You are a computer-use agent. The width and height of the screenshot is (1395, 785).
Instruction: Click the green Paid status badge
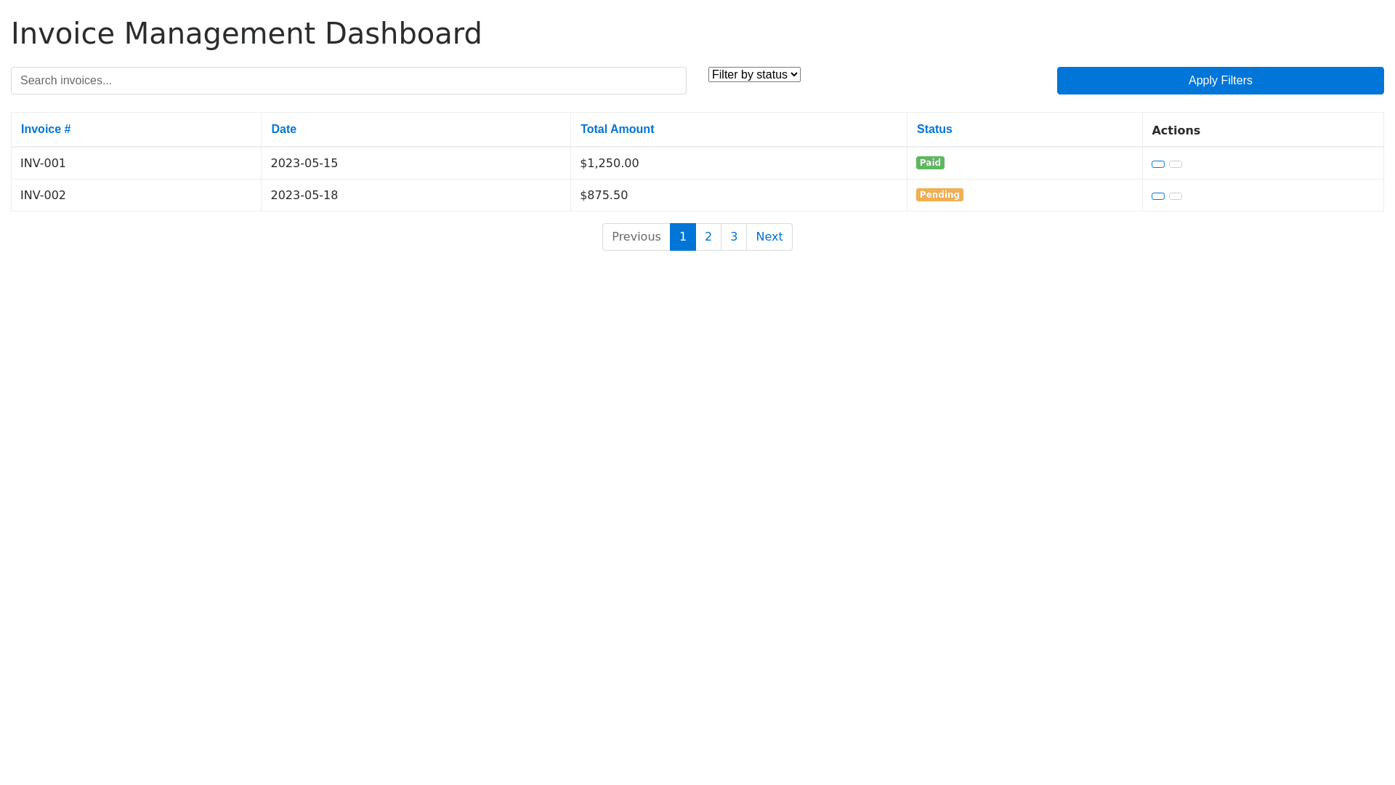(x=929, y=163)
